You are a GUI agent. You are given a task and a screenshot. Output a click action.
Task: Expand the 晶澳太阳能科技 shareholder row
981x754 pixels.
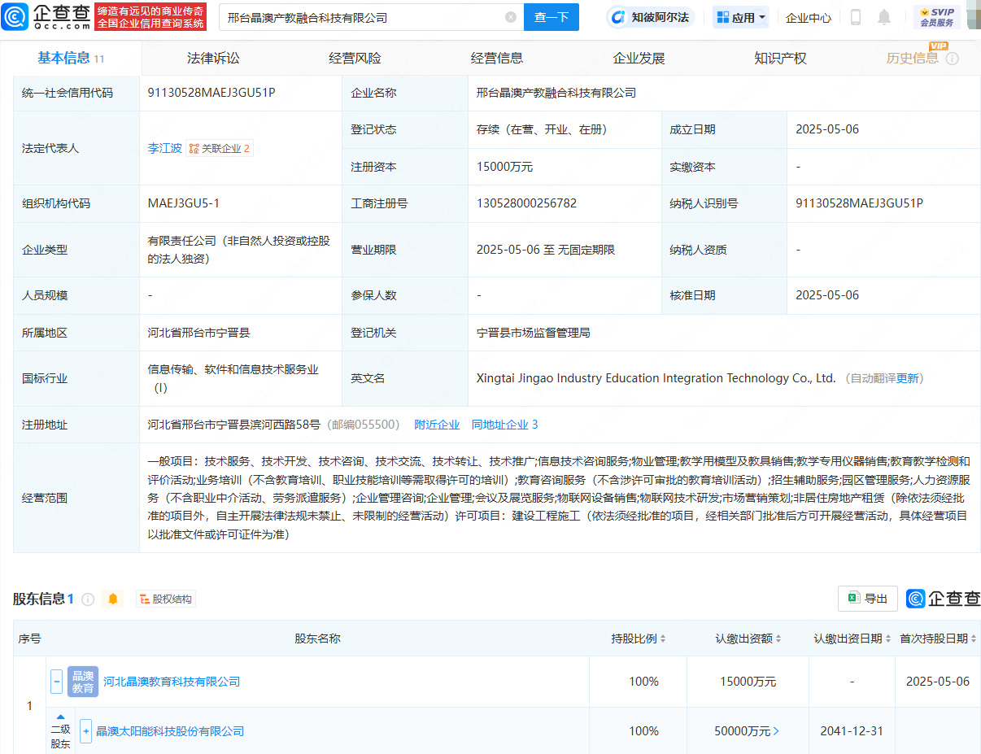pyautogui.click(x=85, y=731)
